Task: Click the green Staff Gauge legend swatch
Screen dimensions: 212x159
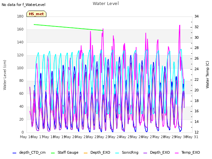Action: (53, 153)
